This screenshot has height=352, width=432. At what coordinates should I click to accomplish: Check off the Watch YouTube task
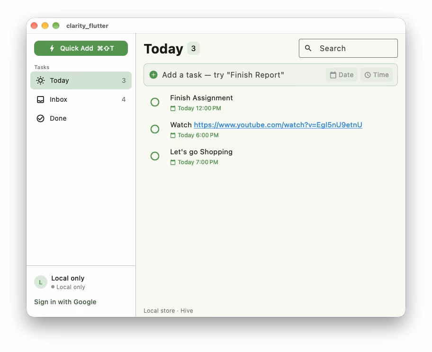pyautogui.click(x=155, y=129)
